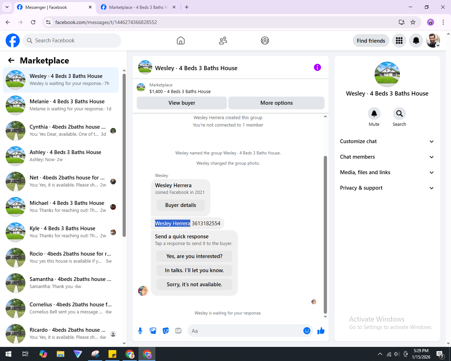Screen dimensions: 451x361
Task: Send quick response Yes, are you interested?
Action: [194, 256]
